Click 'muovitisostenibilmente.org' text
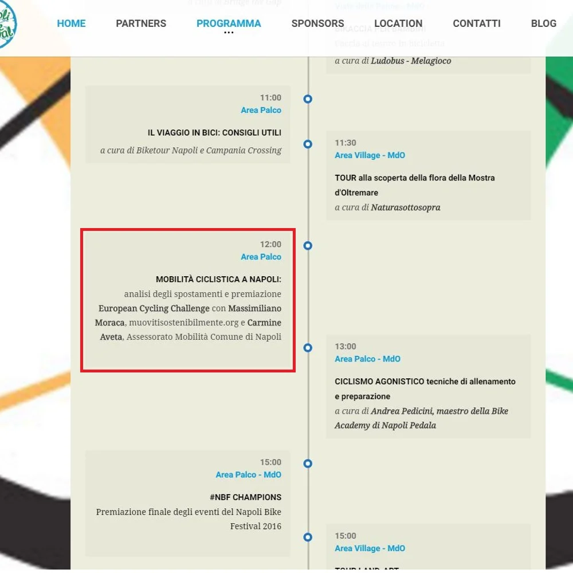 [183, 323]
